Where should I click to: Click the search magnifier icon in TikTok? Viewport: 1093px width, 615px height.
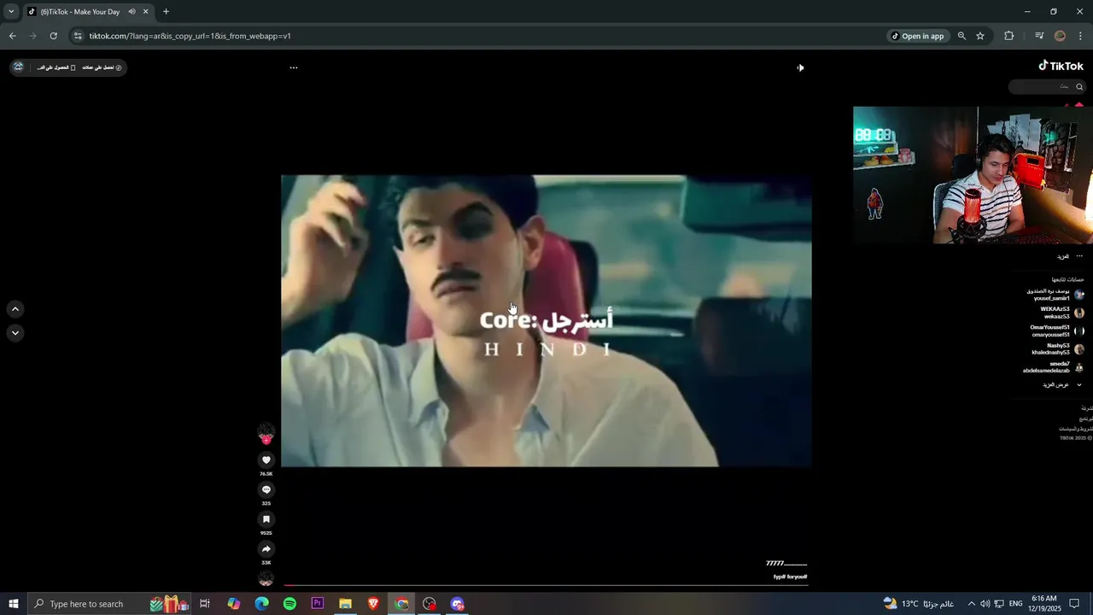click(1078, 86)
